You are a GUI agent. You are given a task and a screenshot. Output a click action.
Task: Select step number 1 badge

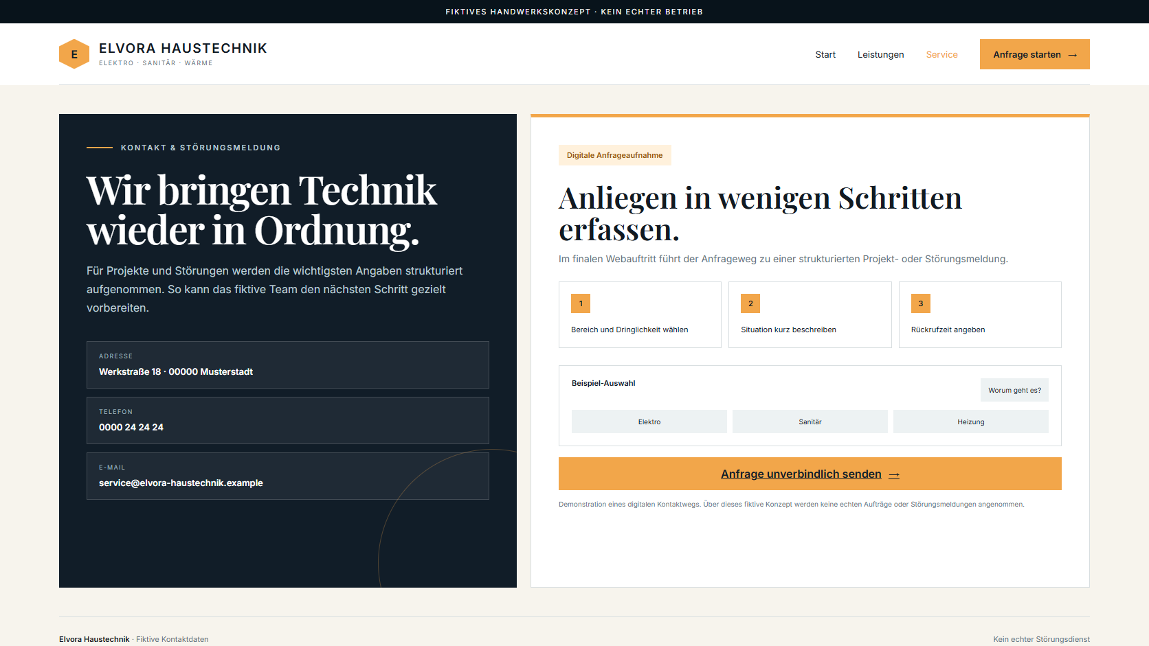tap(581, 303)
